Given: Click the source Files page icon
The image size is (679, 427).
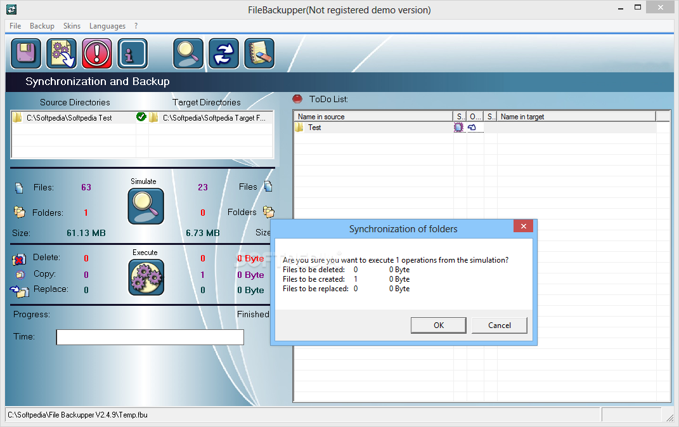Looking at the screenshot, I should coord(19,188).
